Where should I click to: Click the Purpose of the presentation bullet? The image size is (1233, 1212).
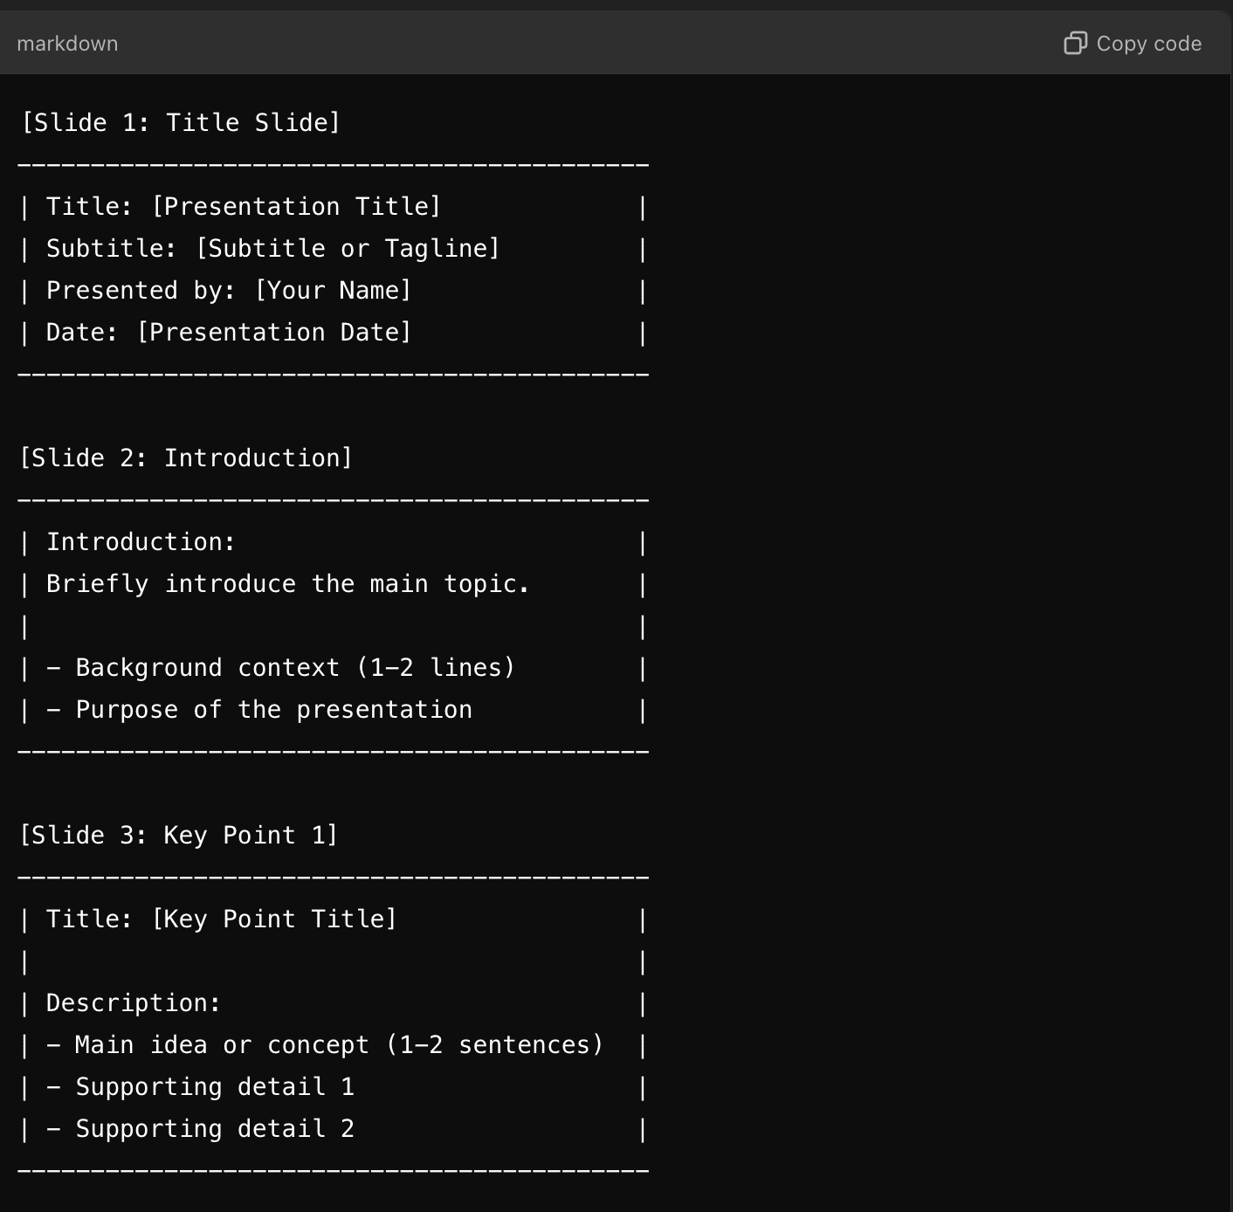tap(259, 709)
